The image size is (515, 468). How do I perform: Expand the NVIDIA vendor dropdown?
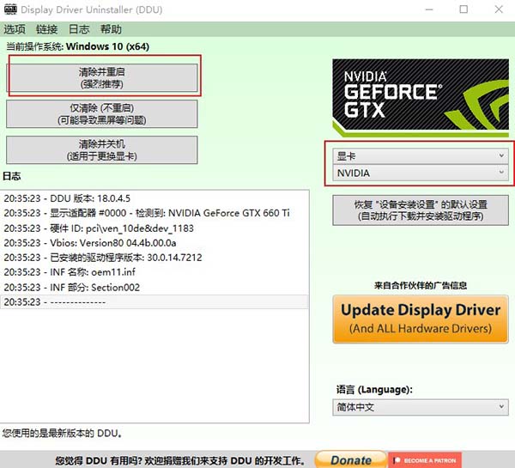(x=421, y=173)
